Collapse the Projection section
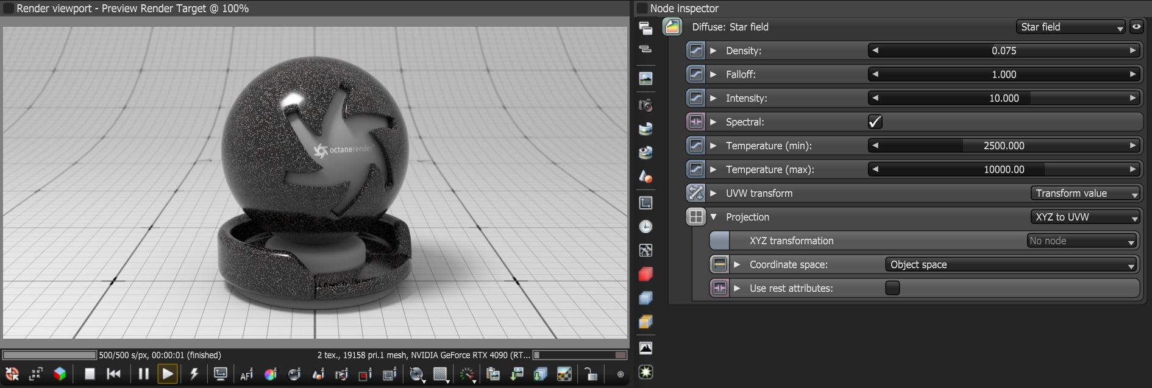This screenshot has height=388, width=1152. [x=713, y=217]
